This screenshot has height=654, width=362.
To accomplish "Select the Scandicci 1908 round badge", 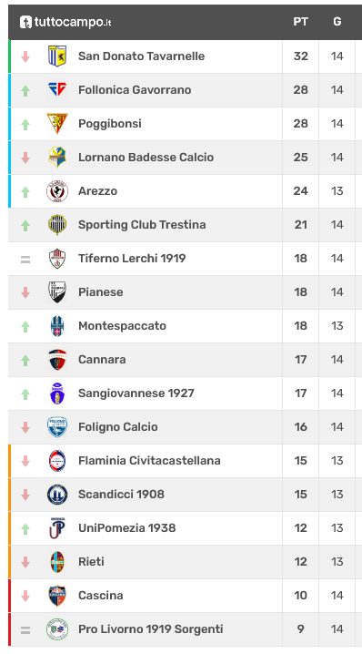I will tap(57, 495).
